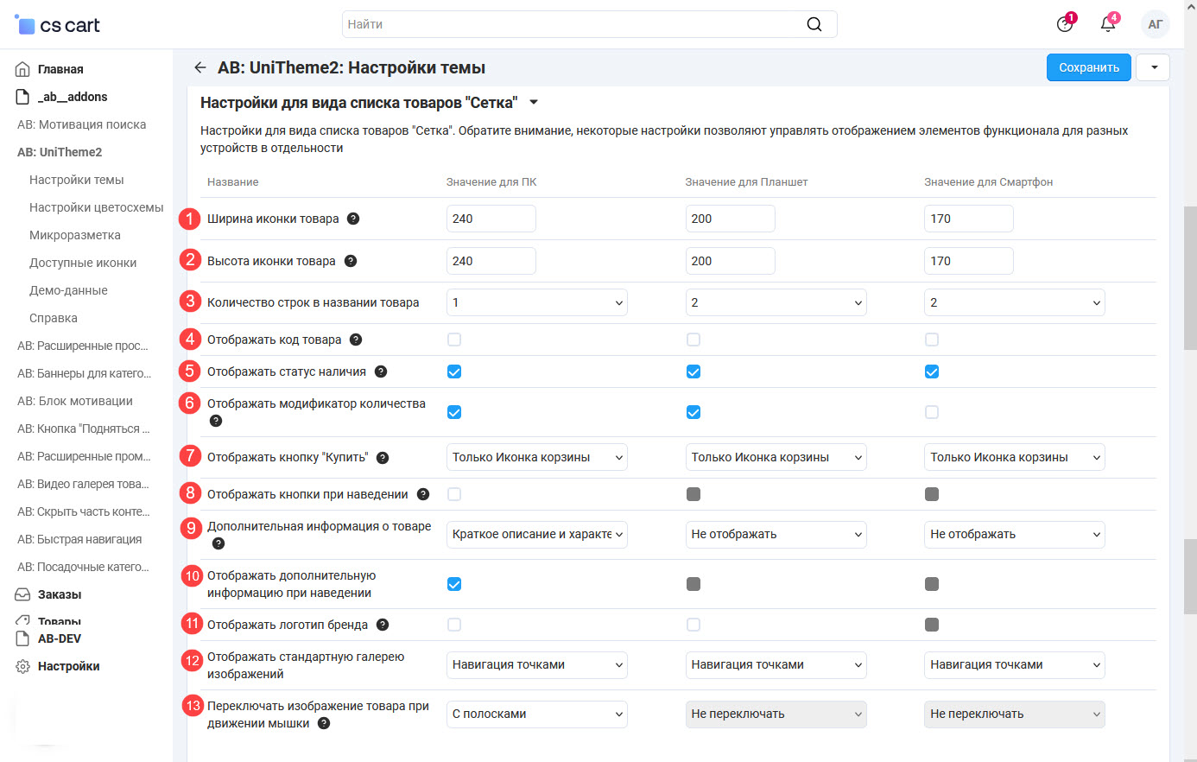Collapse the Настройки для вида "Сетка" section
The width and height of the screenshot is (1197, 762).
click(534, 102)
